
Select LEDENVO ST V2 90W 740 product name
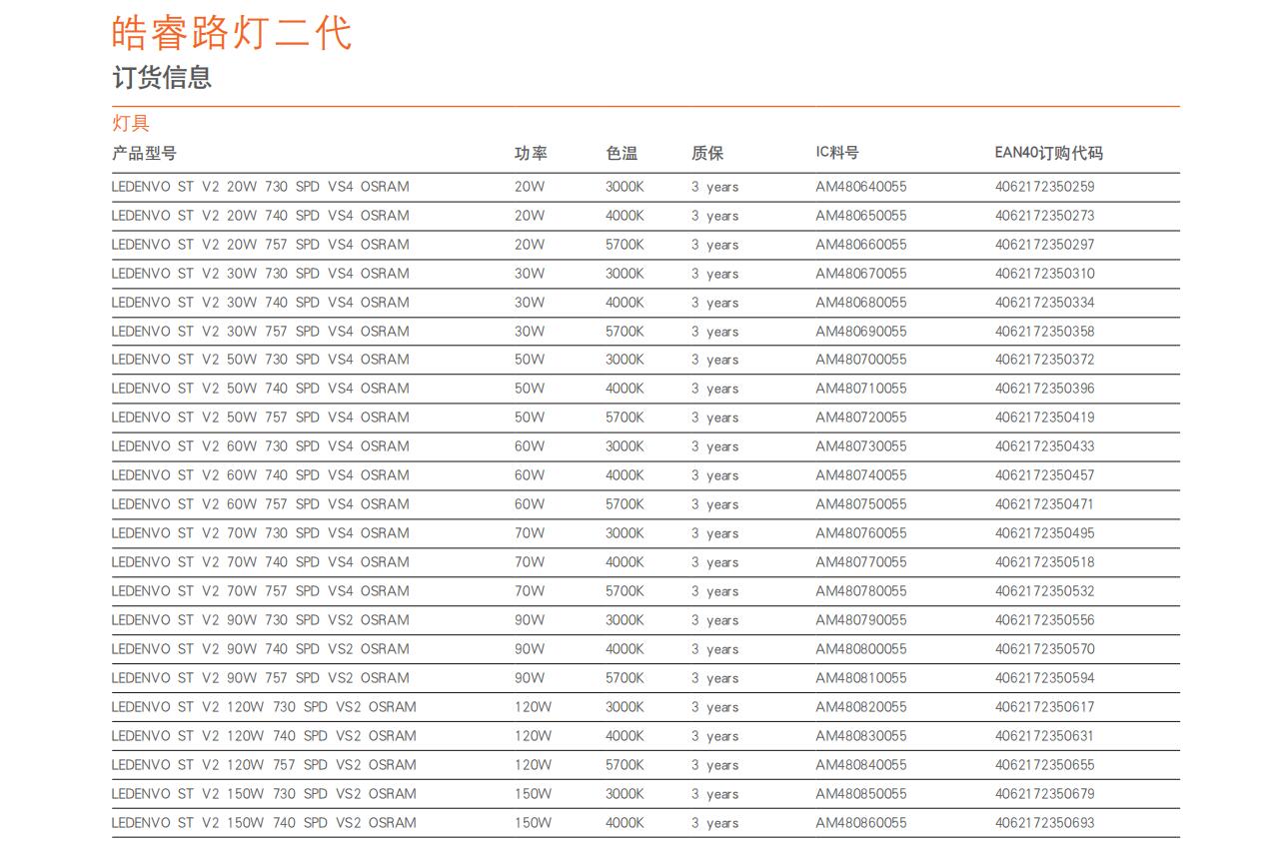point(260,649)
